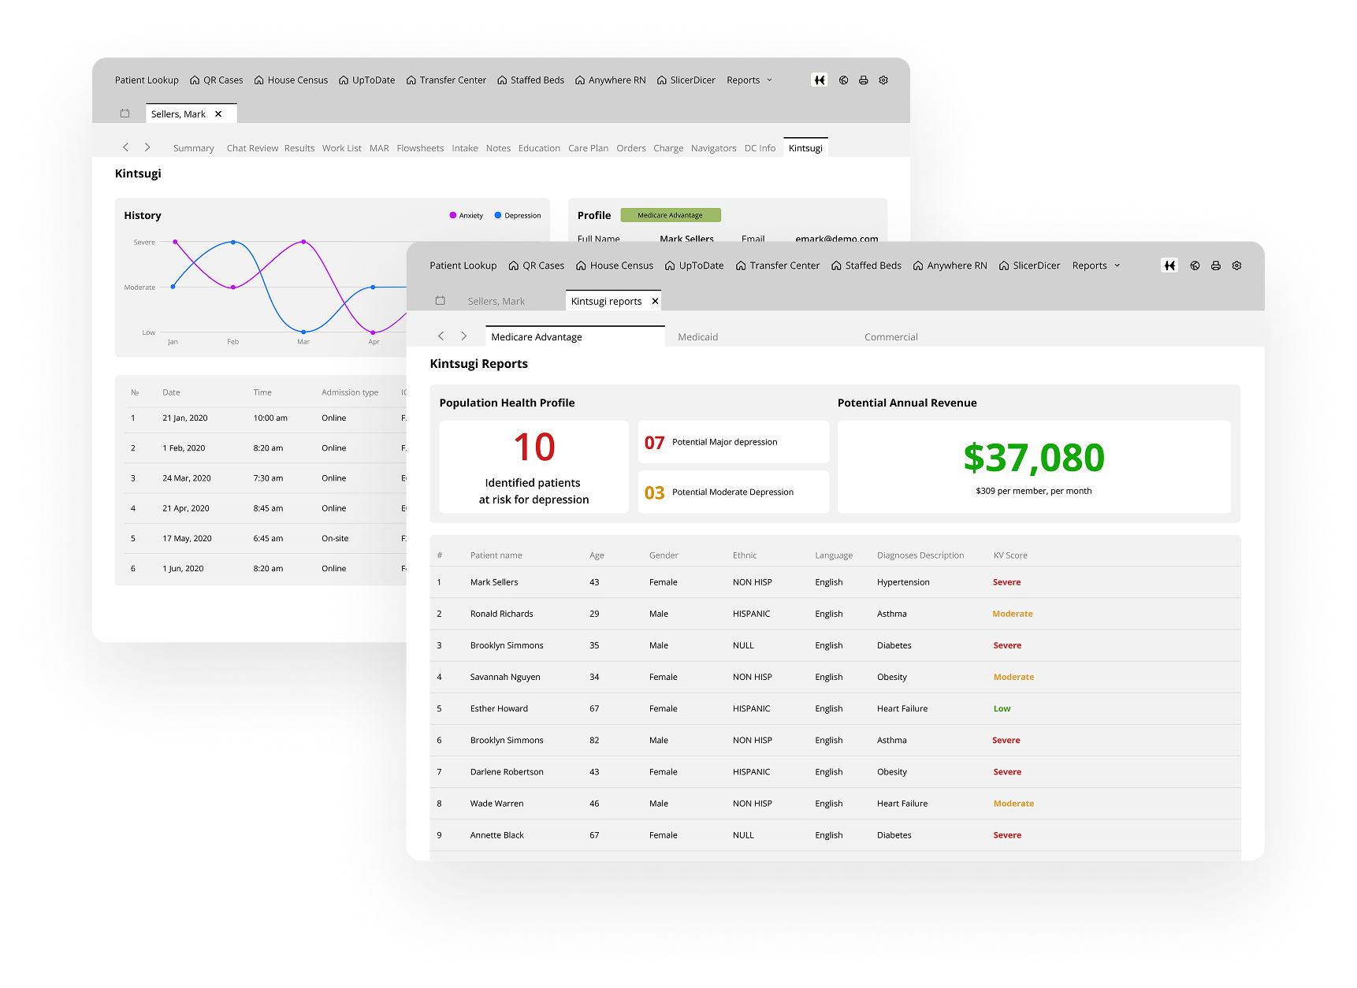This screenshot has height=988, width=1357.
Task: Click the globe icon in back window
Action: [844, 80]
